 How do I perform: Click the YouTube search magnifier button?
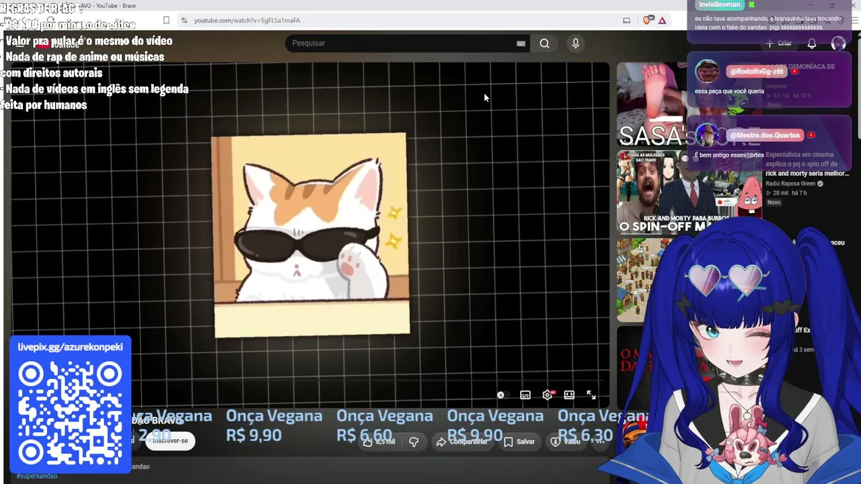pyautogui.click(x=544, y=44)
